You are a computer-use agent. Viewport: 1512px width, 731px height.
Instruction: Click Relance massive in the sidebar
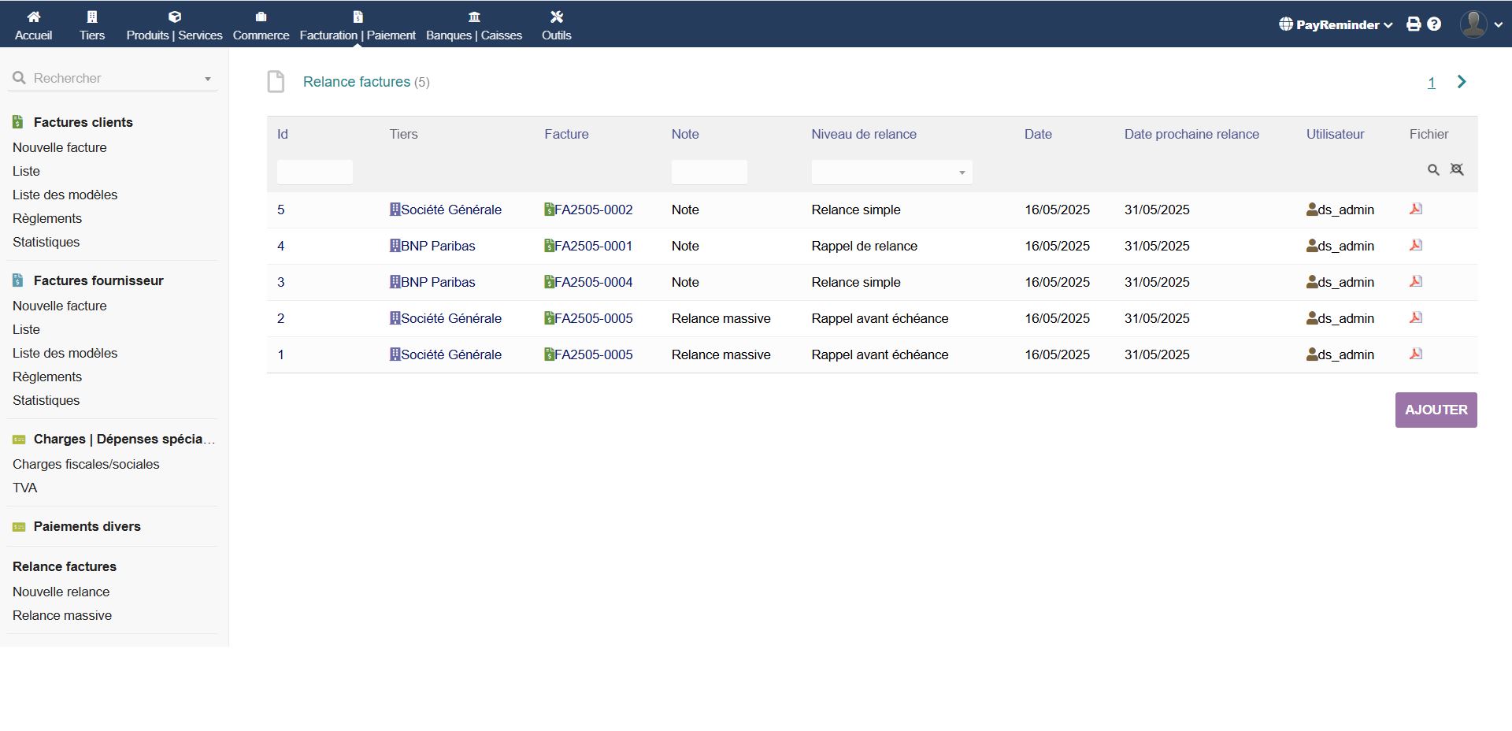tap(62, 615)
